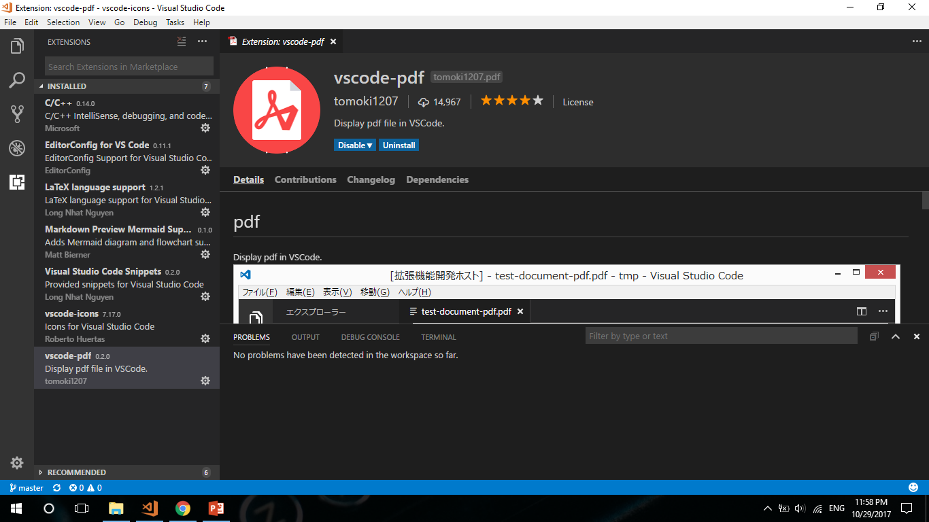Open the Search view in the activity bar
This screenshot has height=522, width=929.
tap(17, 80)
